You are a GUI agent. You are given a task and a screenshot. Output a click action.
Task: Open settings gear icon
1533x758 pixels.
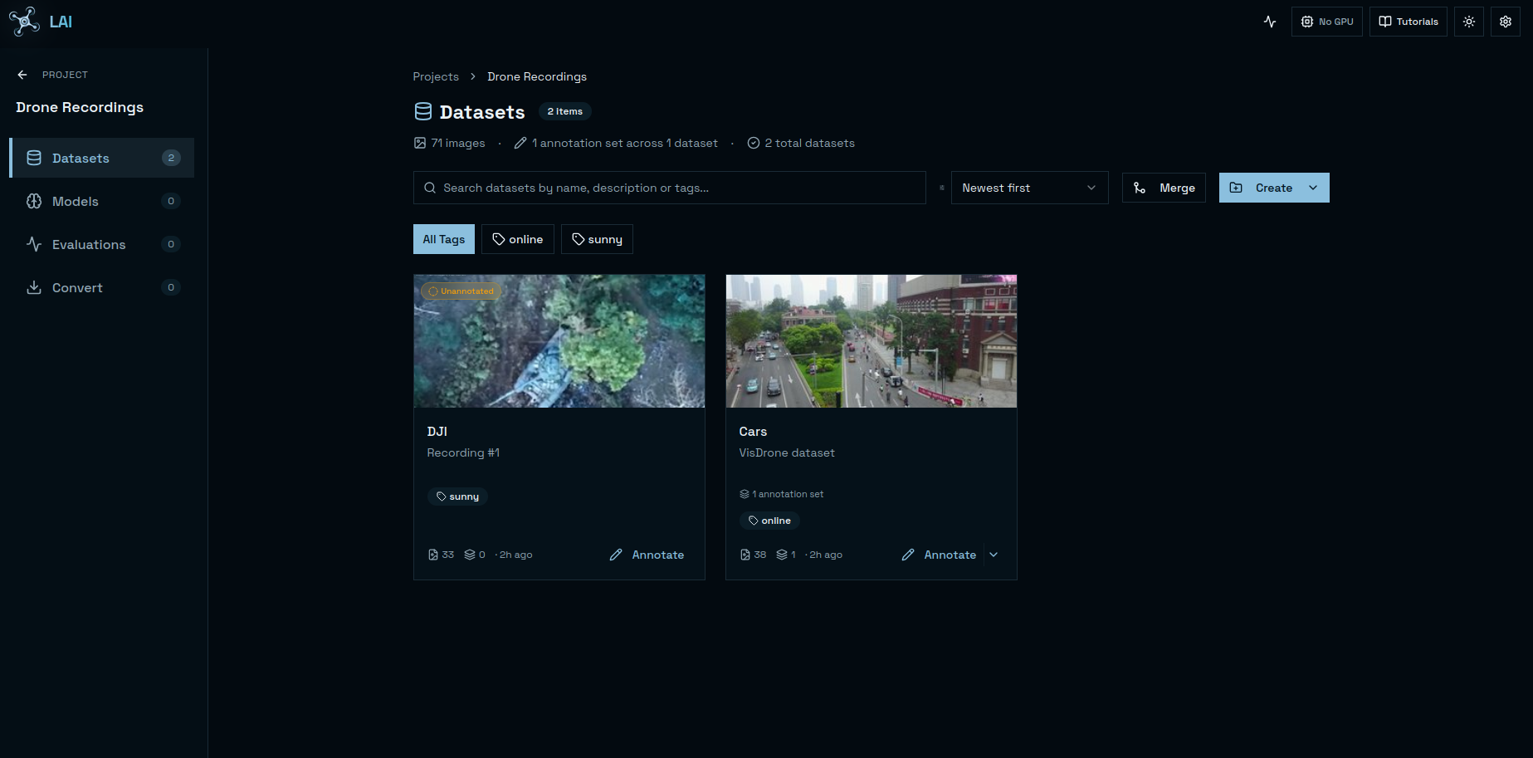tap(1506, 22)
